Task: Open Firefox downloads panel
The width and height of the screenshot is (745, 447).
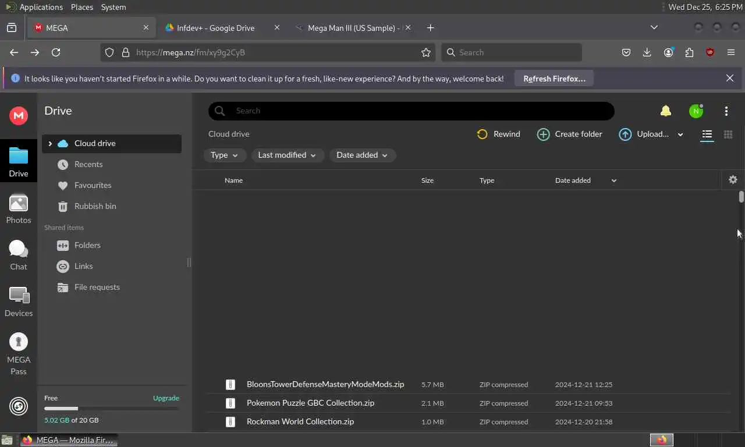Action: pos(647,52)
